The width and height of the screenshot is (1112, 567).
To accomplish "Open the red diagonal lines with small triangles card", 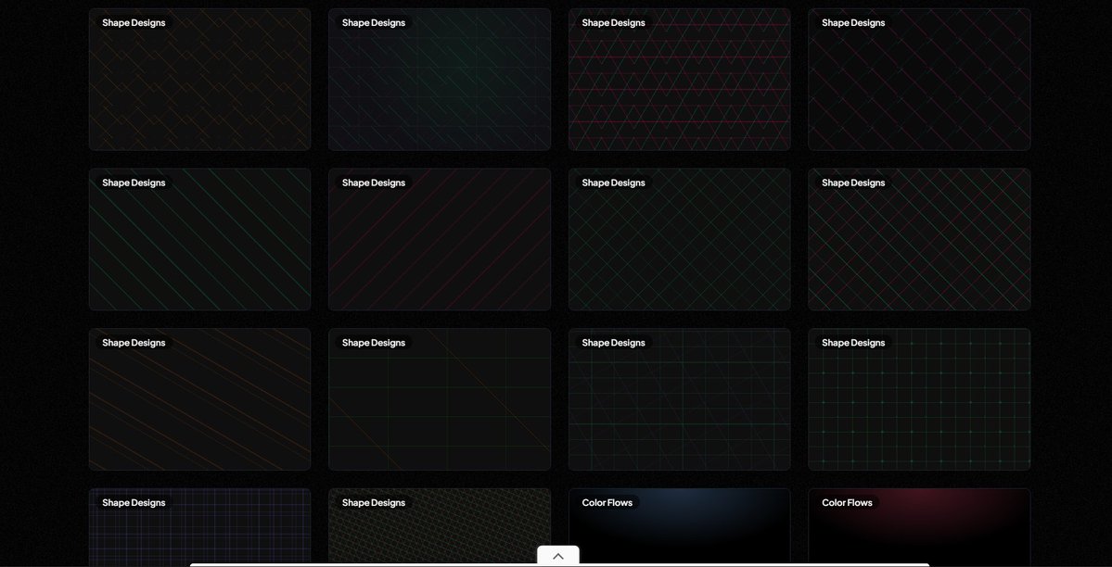I will point(919,80).
